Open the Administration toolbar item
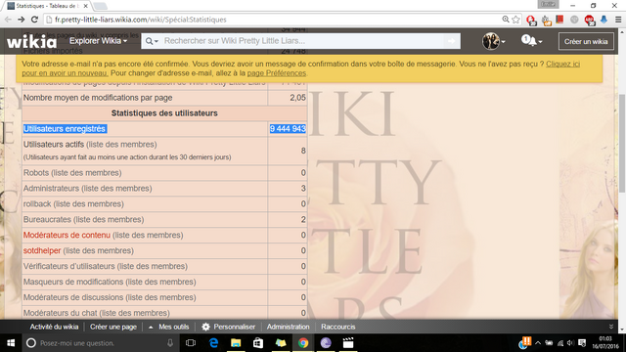This screenshot has width=626, height=352. tap(288, 327)
